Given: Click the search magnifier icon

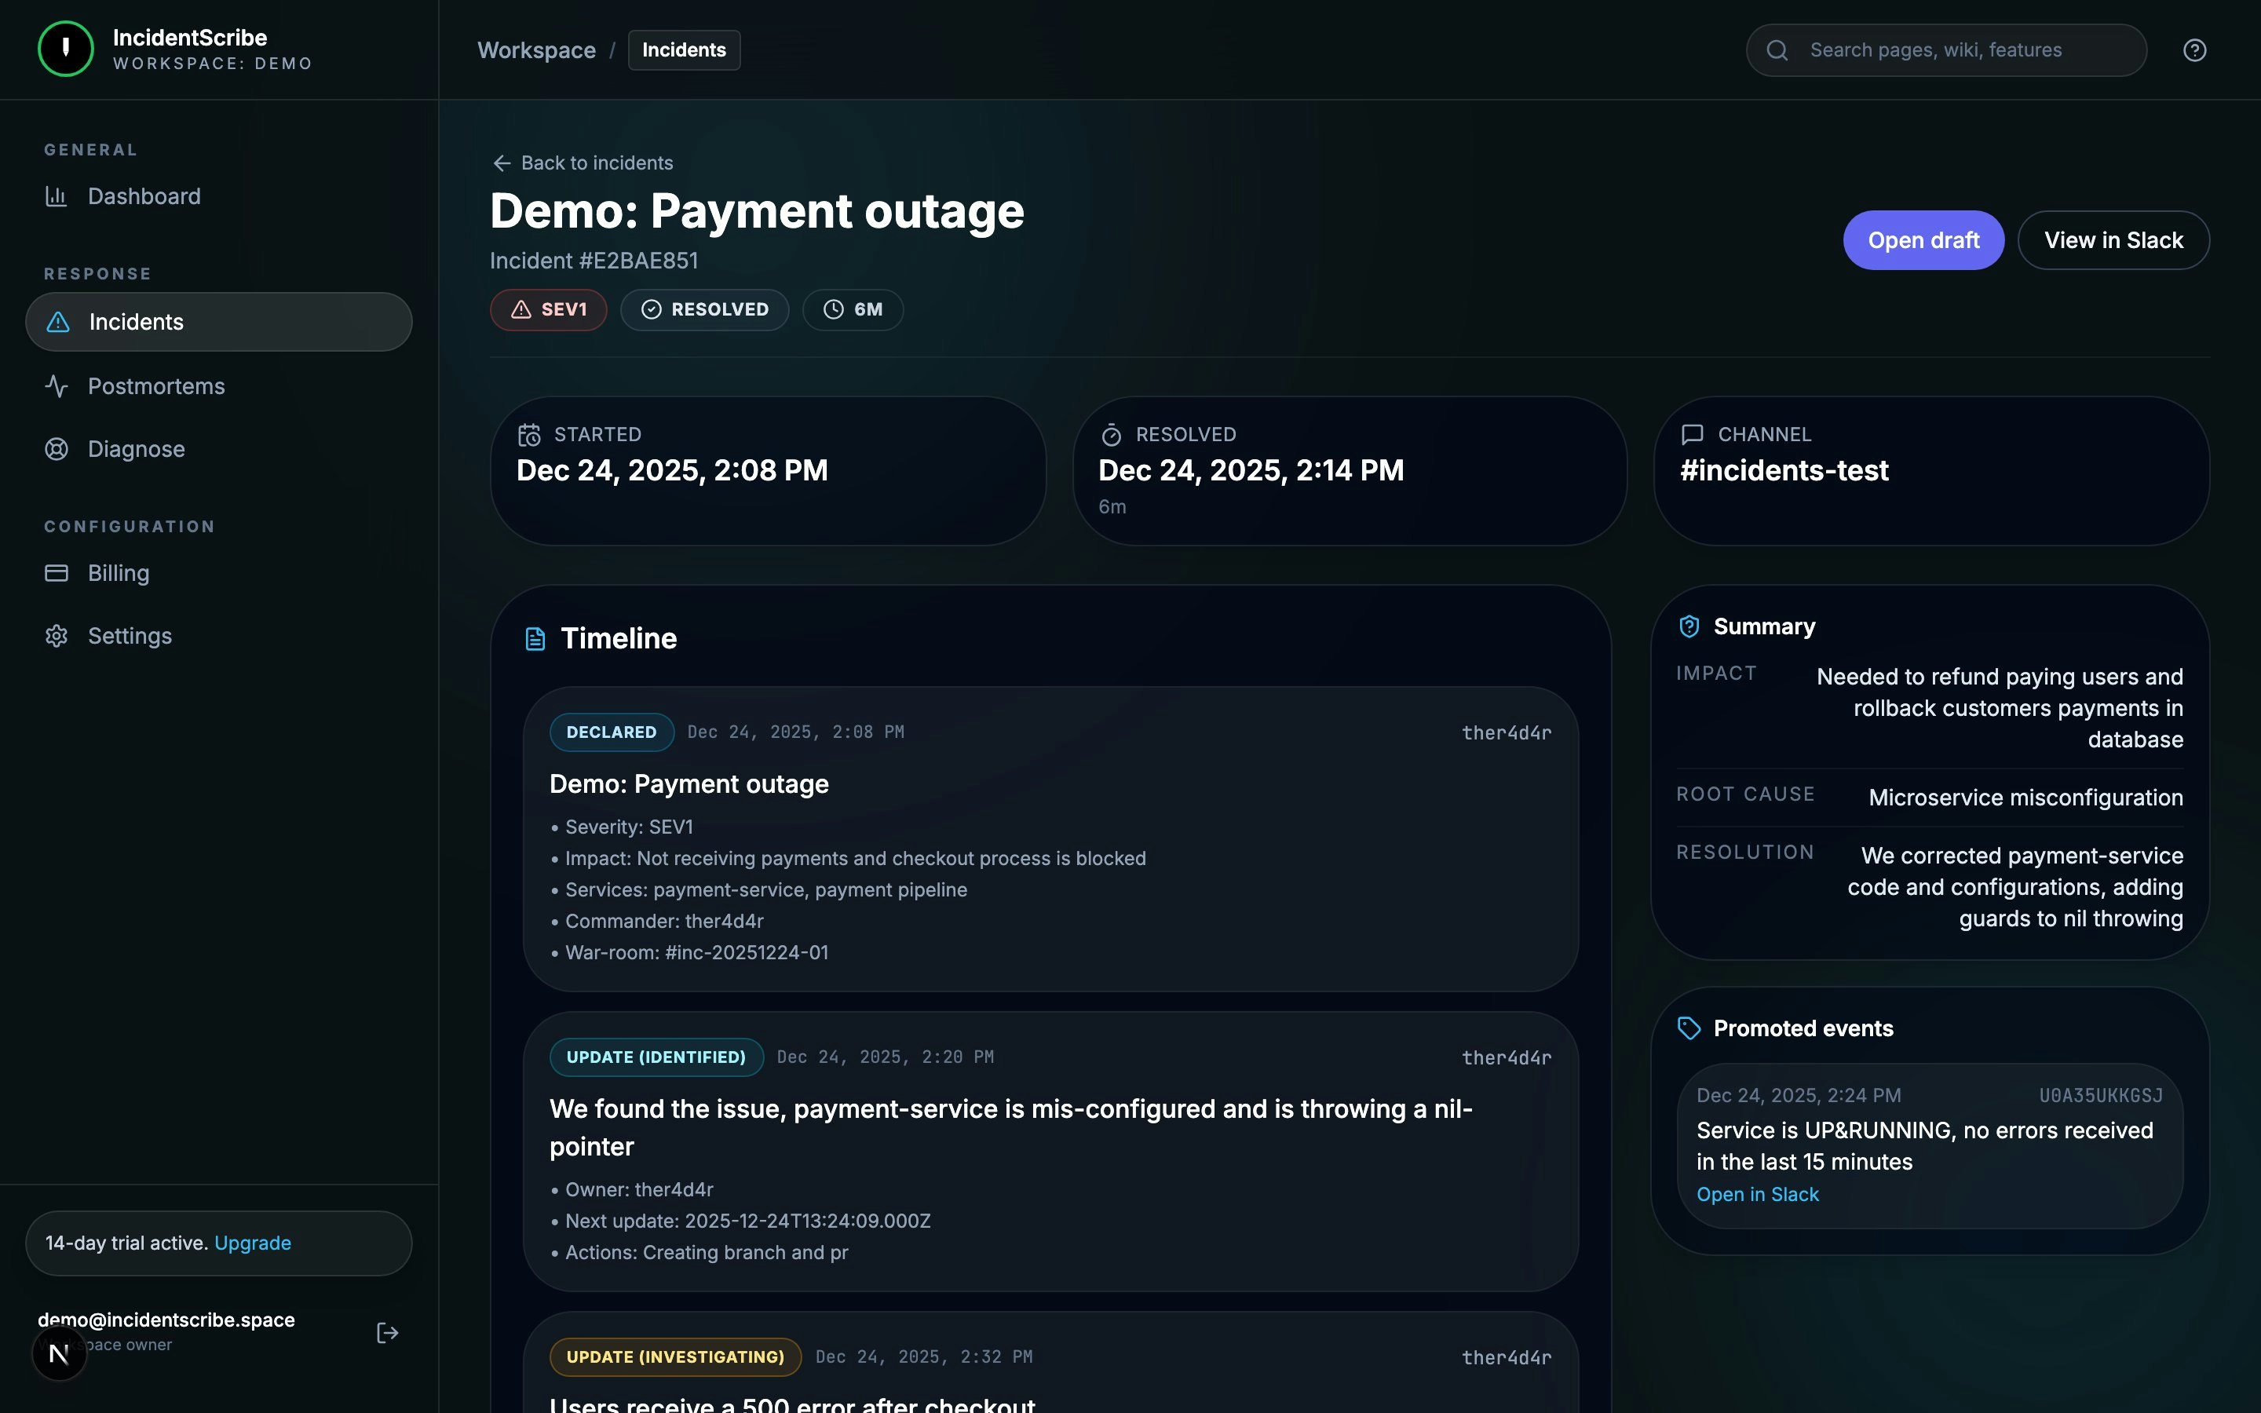Looking at the screenshot, I should [x=1777, y=50].
